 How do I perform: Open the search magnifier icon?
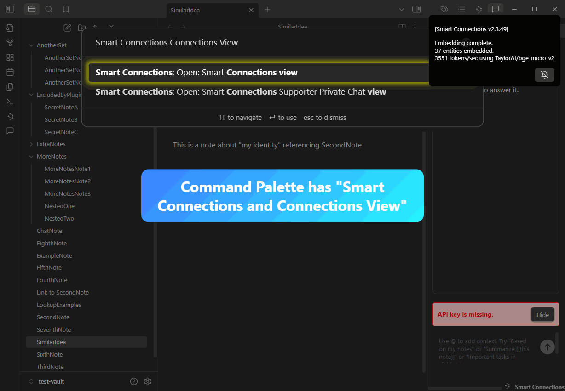coord(49,9)
